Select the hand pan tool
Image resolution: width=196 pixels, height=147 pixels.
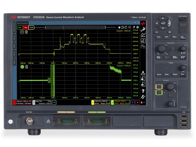coord(119,27)
